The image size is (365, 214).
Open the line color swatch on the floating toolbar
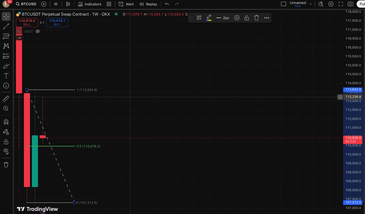pos(209,18)
